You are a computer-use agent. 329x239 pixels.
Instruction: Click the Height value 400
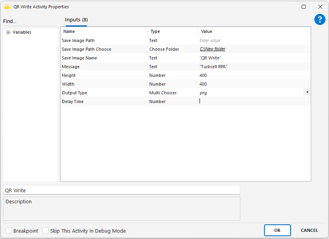203,75
